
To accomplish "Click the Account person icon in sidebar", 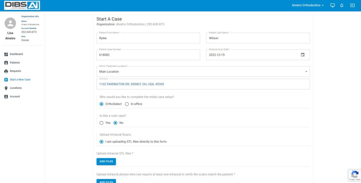I will tap(6, 96).
